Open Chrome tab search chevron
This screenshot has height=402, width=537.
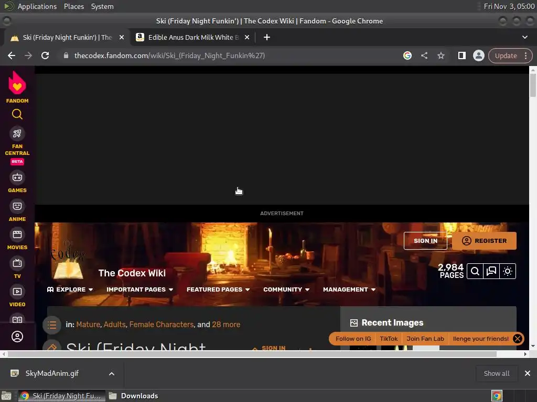click(524, 37)
